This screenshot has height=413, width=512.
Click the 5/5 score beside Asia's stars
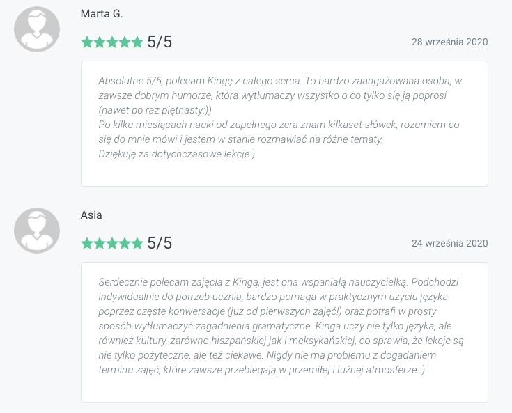(160, 243)
